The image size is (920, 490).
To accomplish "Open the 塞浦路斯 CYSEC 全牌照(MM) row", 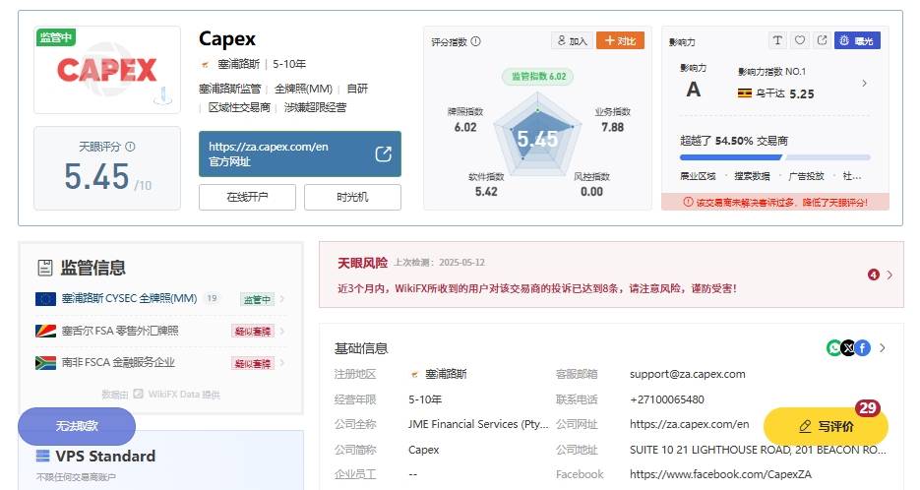I will [160, 299].
